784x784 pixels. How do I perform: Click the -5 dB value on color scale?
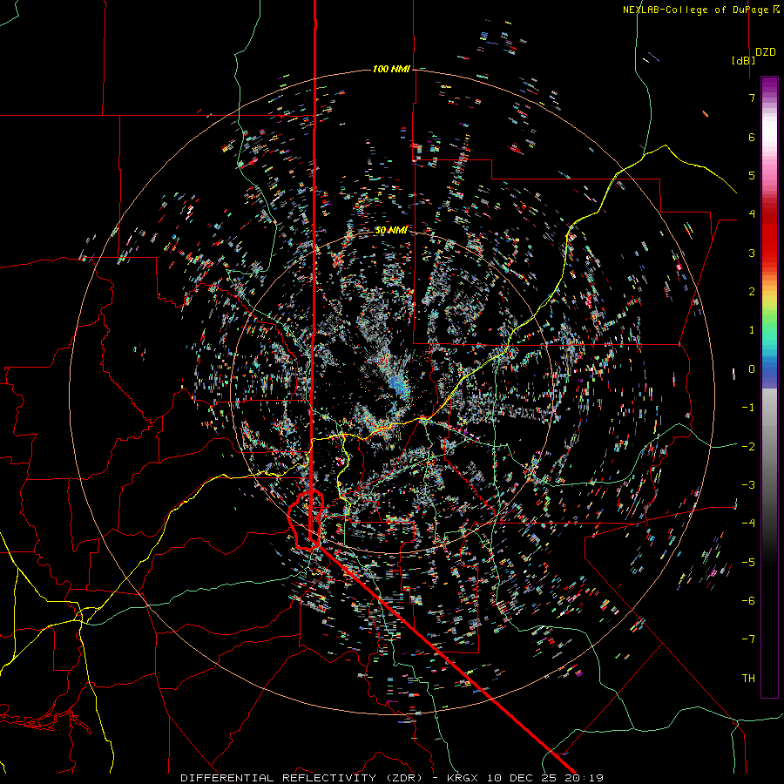(x=748, y=563)
